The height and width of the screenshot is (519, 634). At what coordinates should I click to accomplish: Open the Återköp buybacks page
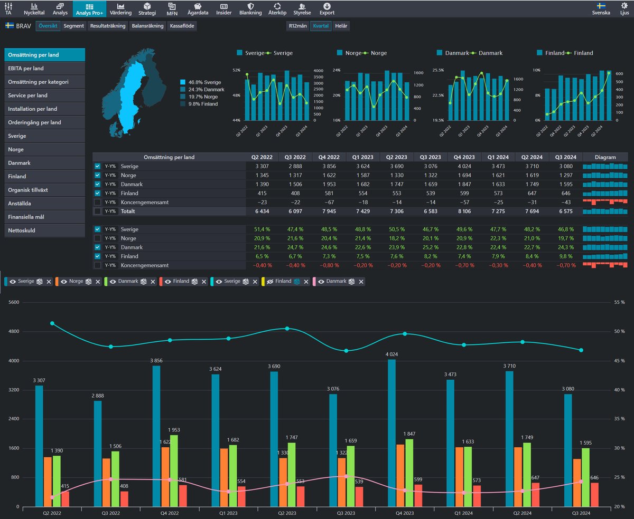point(277,8)
